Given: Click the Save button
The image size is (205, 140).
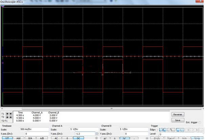Looking at the screenshot, I should tap(178, 120).
